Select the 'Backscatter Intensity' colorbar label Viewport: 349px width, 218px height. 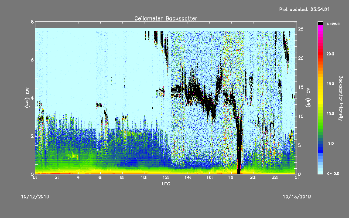point(341,98)
